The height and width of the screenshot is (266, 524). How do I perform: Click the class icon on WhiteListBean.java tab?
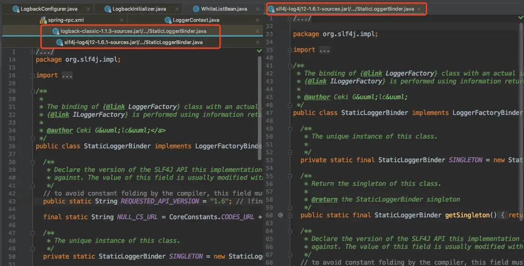click(x=196, y=9)
